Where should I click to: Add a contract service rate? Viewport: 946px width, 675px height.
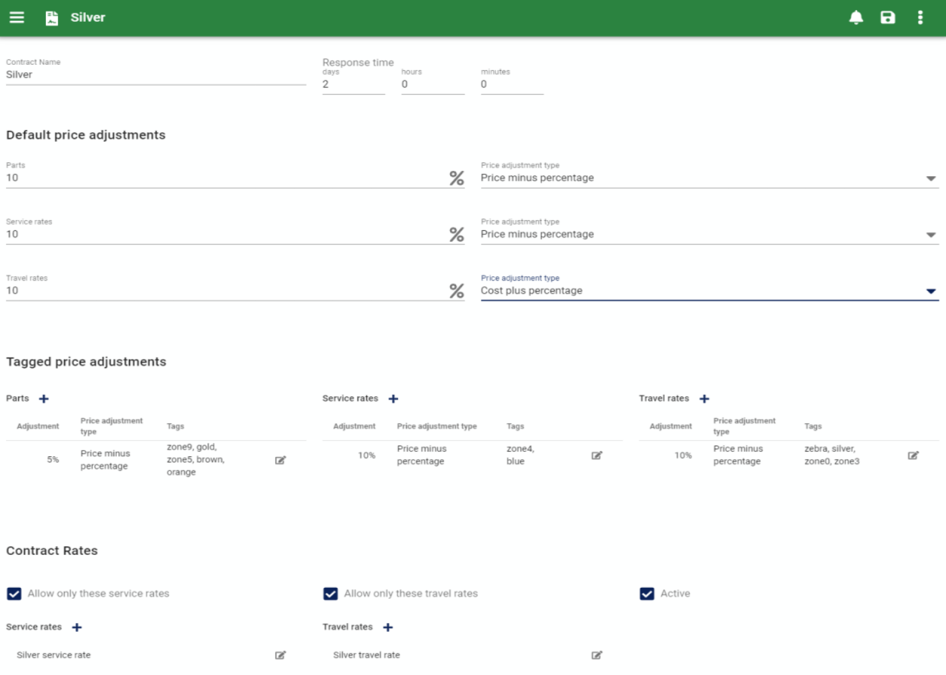click(x=77, y=627)
